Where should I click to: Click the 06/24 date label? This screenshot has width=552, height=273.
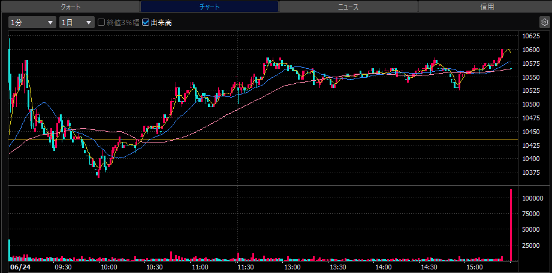point(20,267)
